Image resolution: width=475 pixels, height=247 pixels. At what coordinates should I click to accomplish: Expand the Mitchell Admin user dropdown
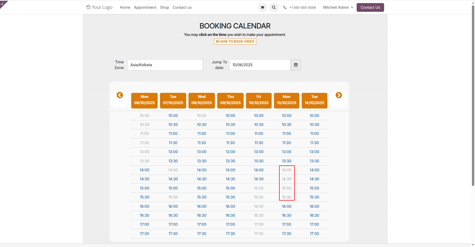[x=338, y=7]
